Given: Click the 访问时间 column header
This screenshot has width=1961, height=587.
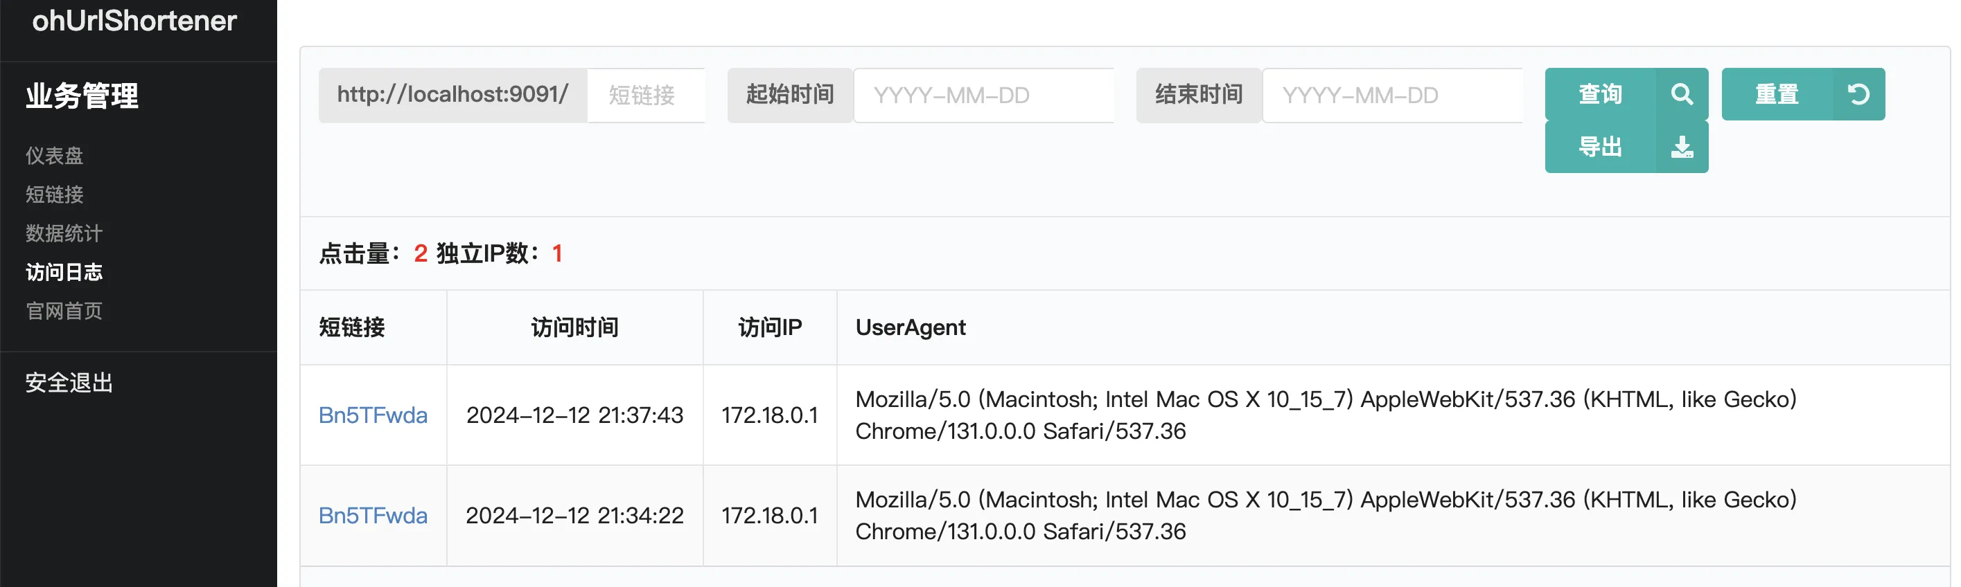Looking at the screenshot, I should [574, 327].
